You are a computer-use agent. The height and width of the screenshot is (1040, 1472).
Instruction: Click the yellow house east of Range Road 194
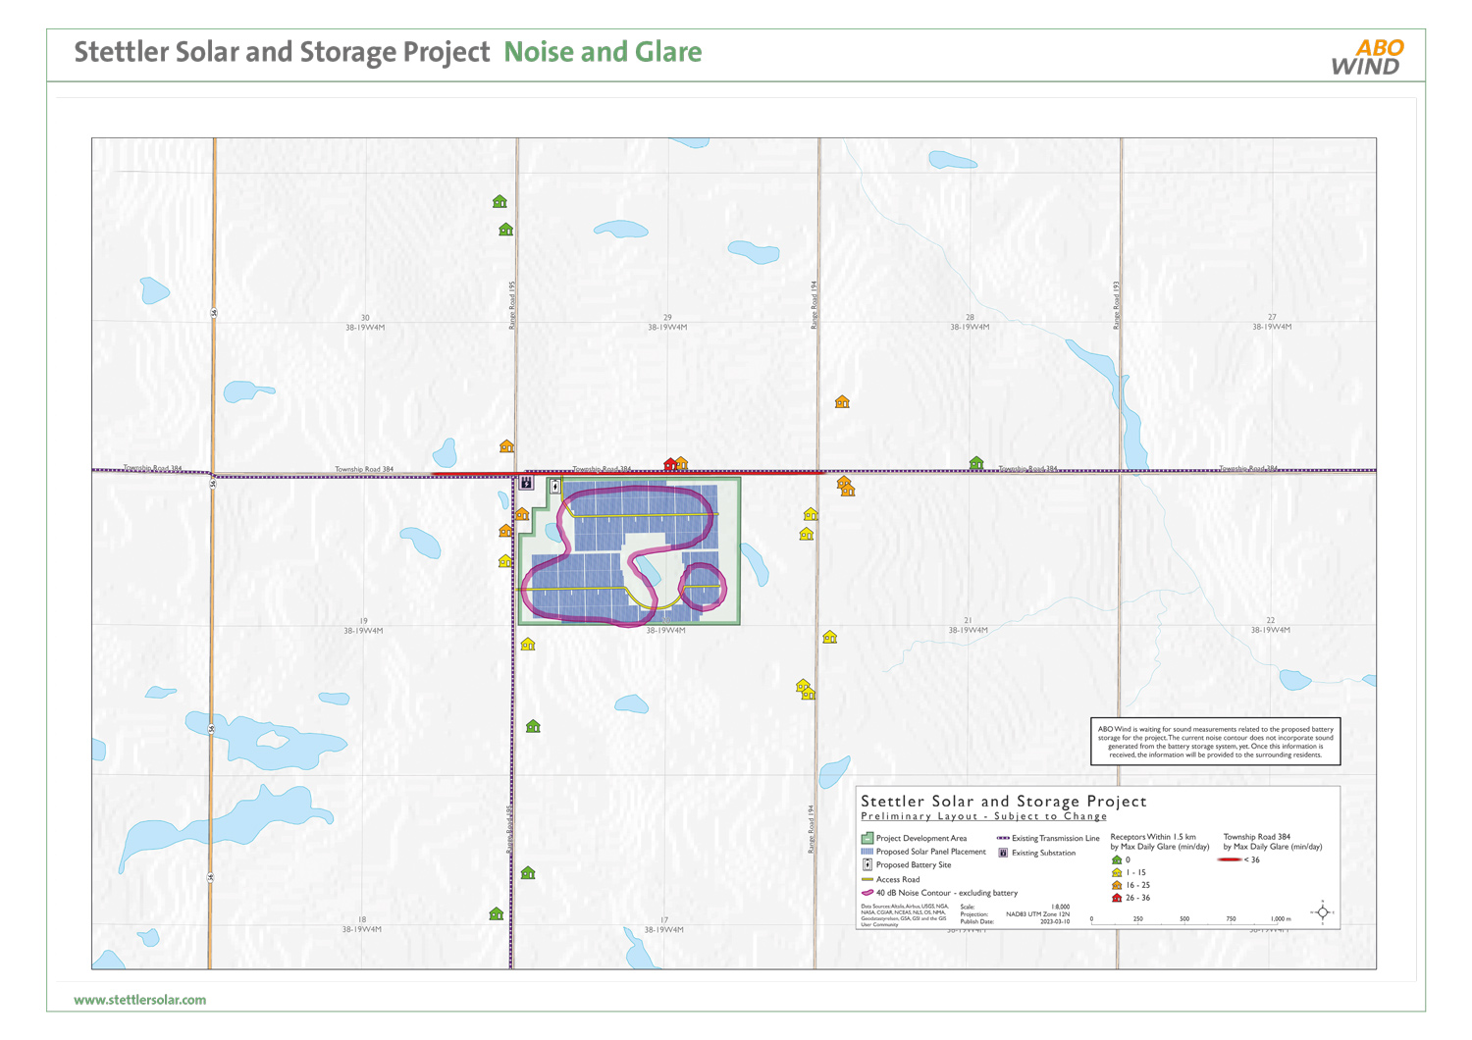click(830, 637)
